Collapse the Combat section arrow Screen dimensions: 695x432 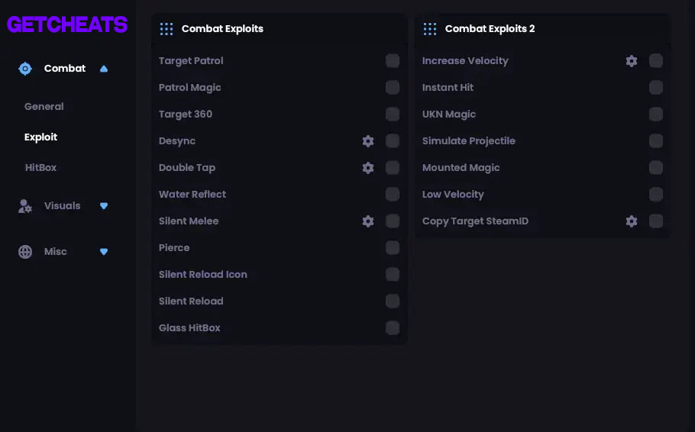coord(104,69)
